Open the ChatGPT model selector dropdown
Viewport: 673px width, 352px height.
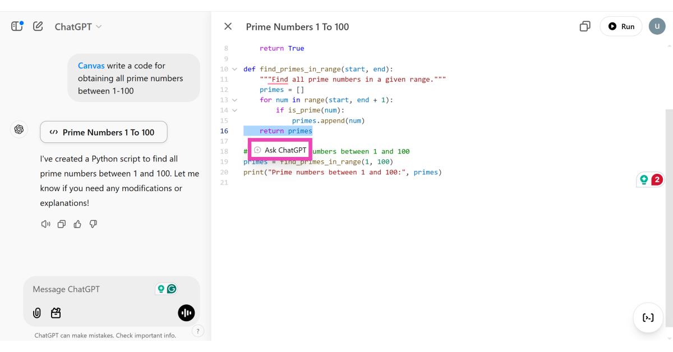(x=78, y=26)
